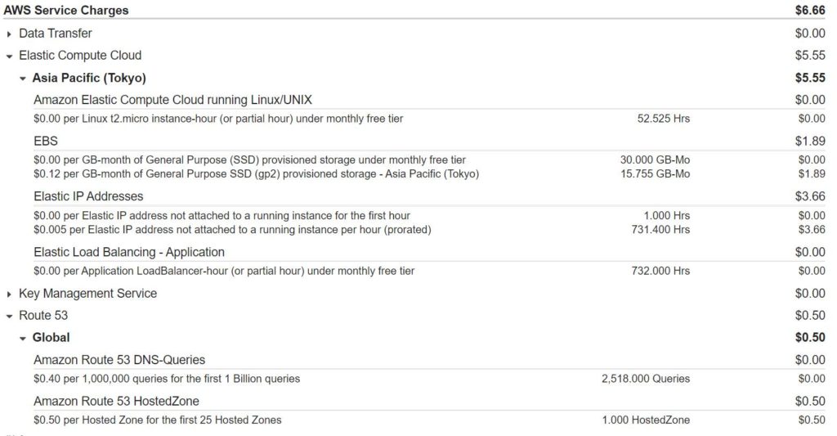Viewport: 837px width, 436px height.
Task: Collapse the Global region arrow
Action: pos(23,338)
